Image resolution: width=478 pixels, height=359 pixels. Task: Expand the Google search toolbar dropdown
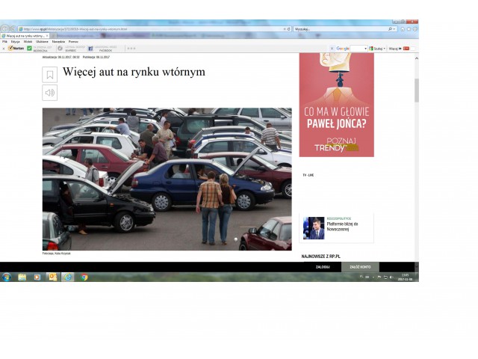[365, 48]
